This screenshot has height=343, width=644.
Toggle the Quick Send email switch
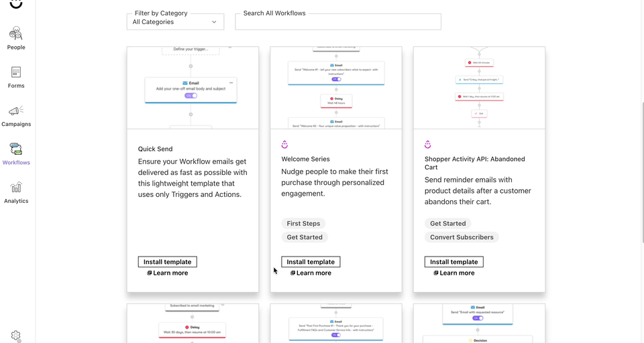191,96
